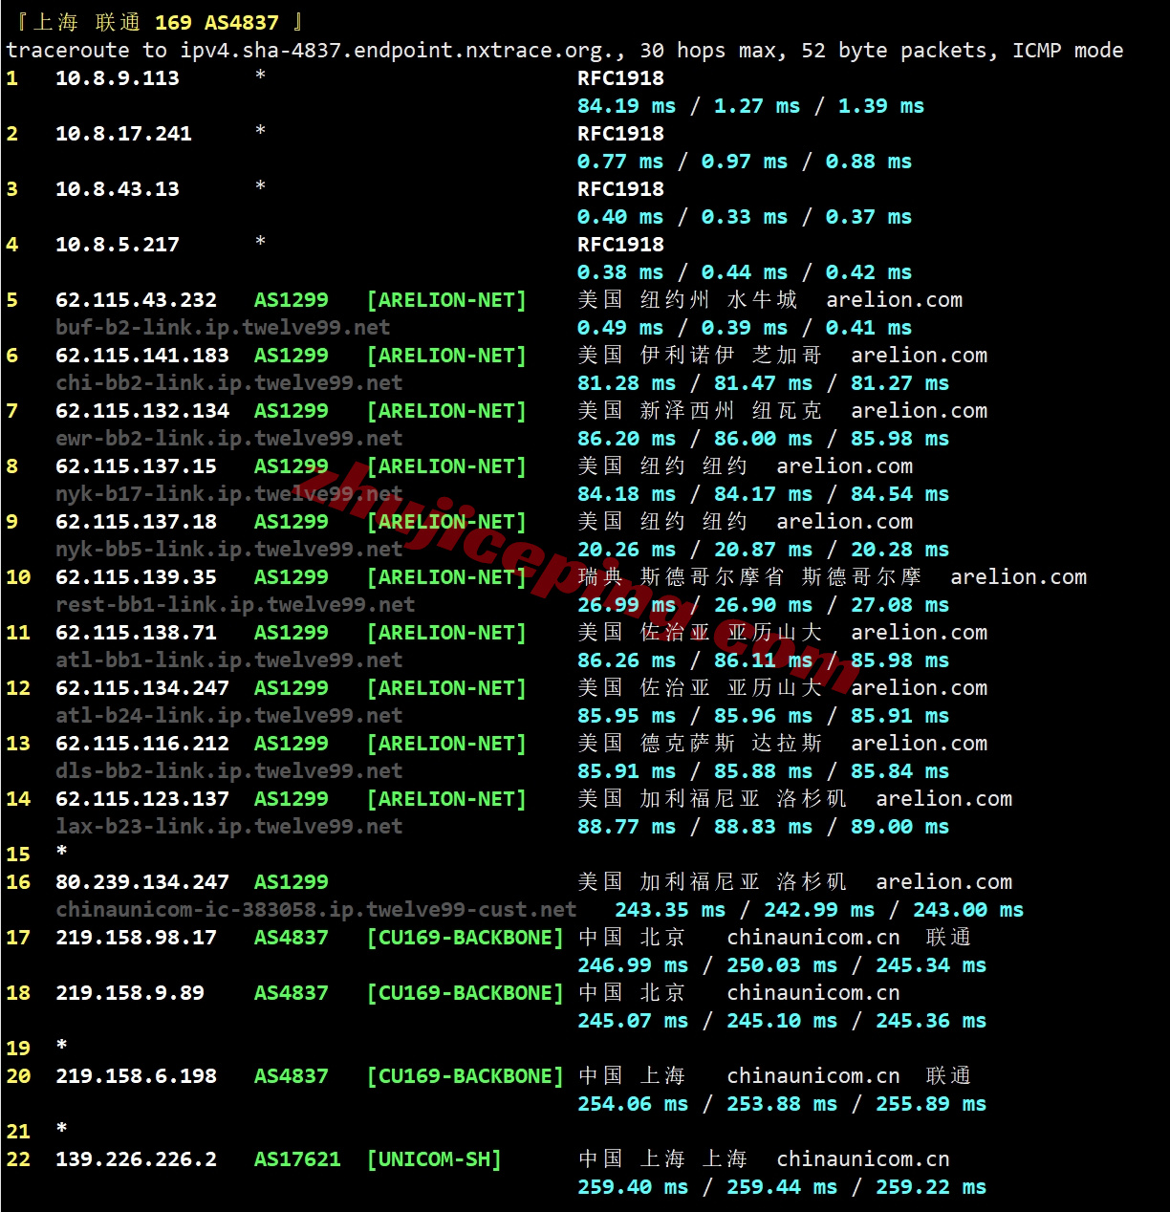Screen dimensions: 1170x1212
Task: Click hop 13 IP 62.115.116.212
Action: tap(142, 744)
